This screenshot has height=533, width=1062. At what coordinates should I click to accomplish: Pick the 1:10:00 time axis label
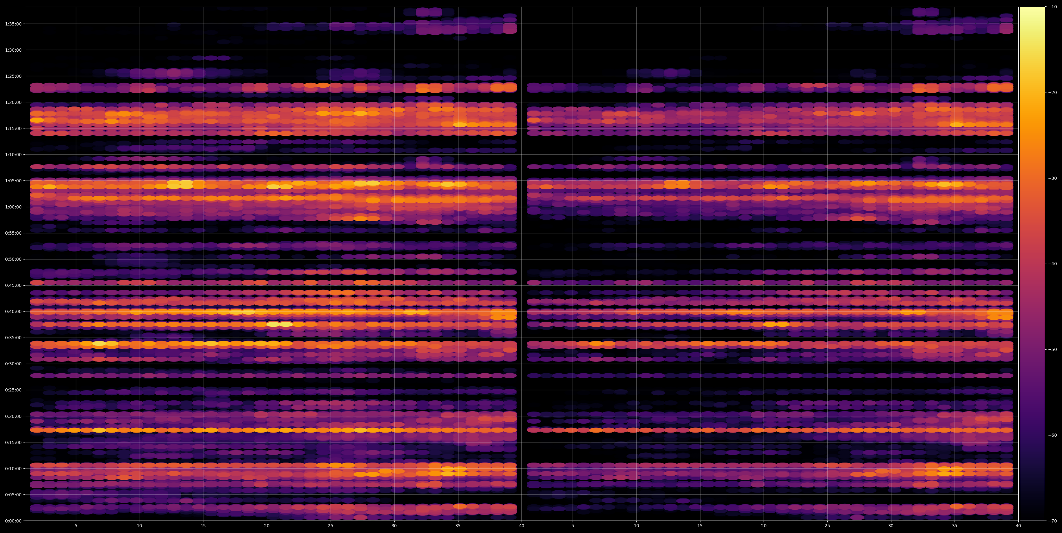13,155
